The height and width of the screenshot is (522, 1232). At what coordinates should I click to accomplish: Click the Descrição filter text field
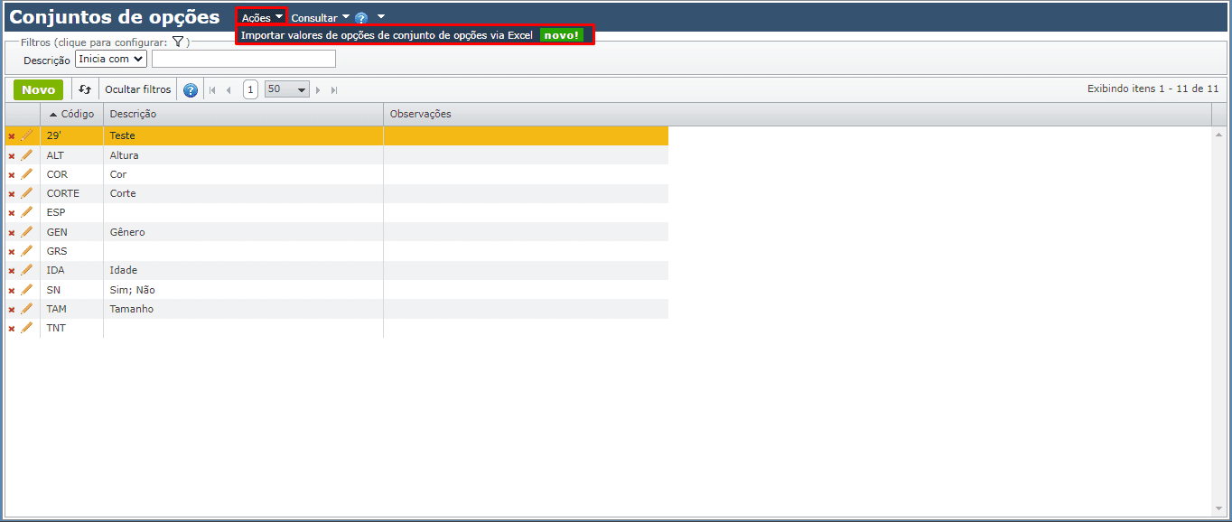(244, 59)
